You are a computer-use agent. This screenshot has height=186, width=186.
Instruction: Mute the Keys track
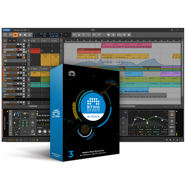click(24, 44)
